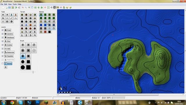Adjust the brush intensity slider handle
Viewport: 186px width, 105px height.
(33, 72)
